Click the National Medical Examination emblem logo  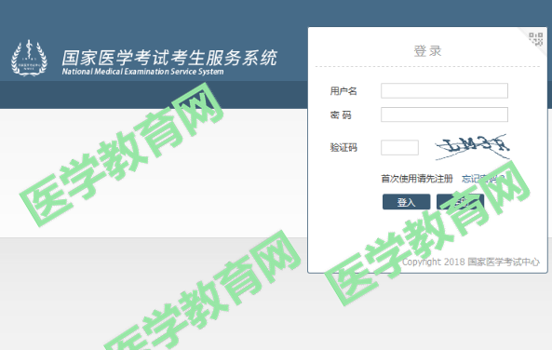click(x=29, y=58)
